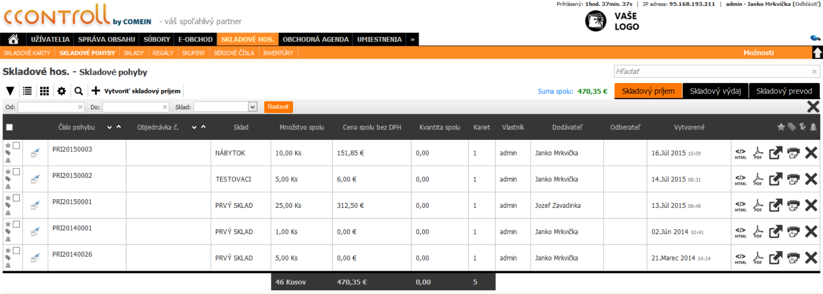View HTML of PRI20140001
The image size is (823, 294).
coord(740,232)
